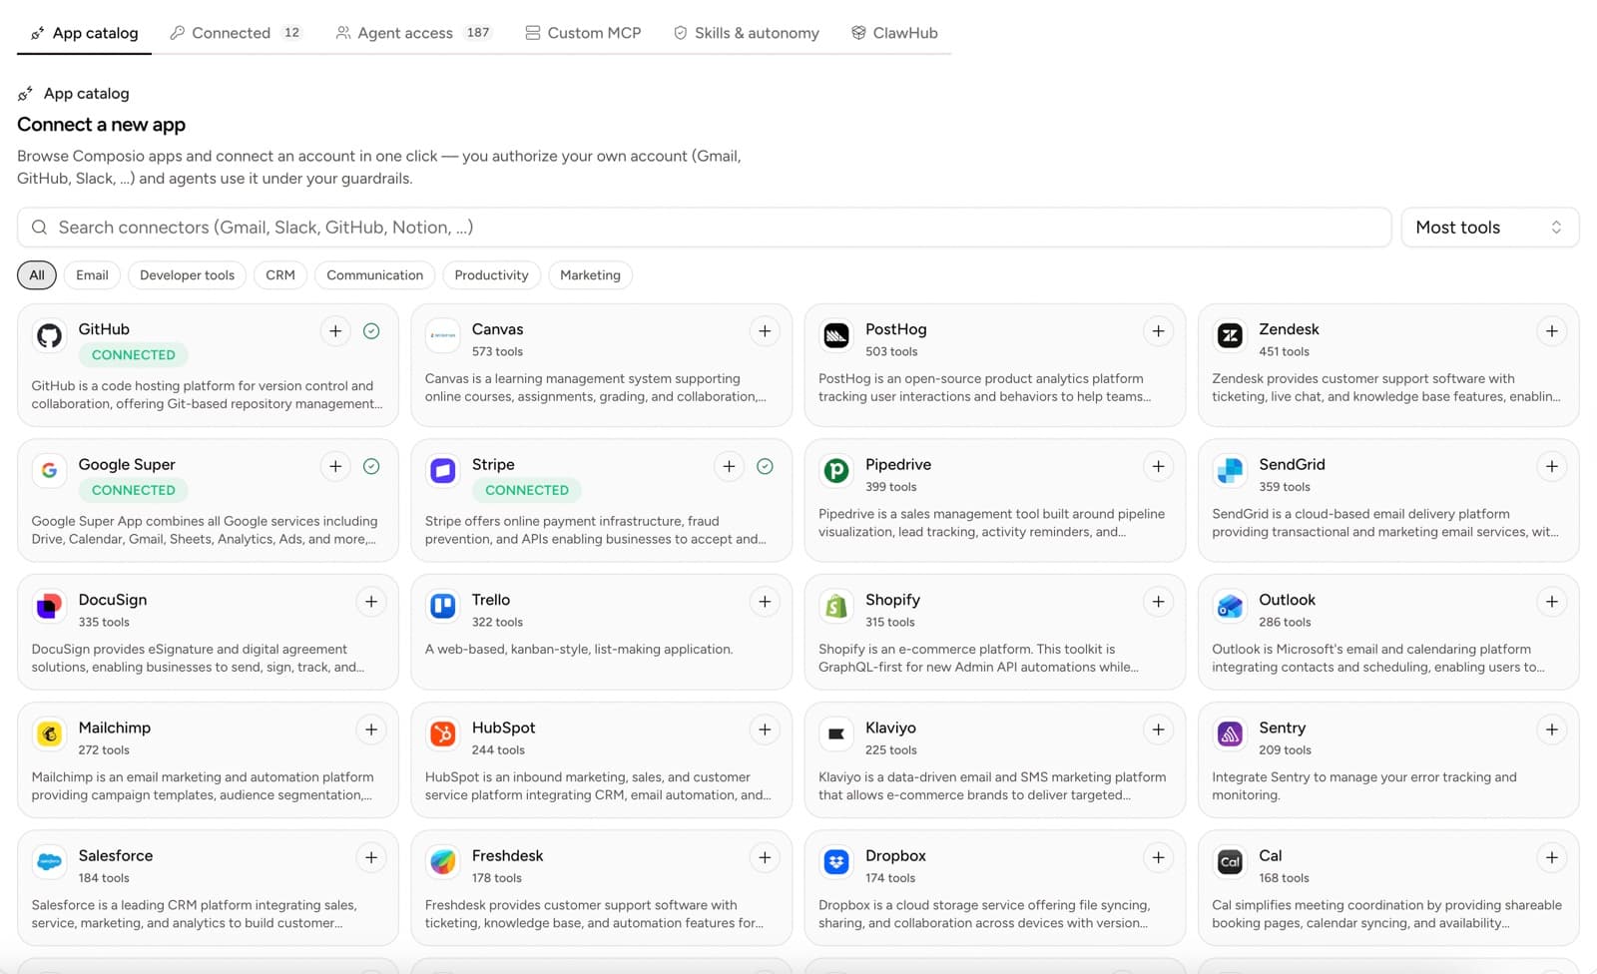Add another GitHub connection with plus button
The image size is (1597, 974).
335,331
